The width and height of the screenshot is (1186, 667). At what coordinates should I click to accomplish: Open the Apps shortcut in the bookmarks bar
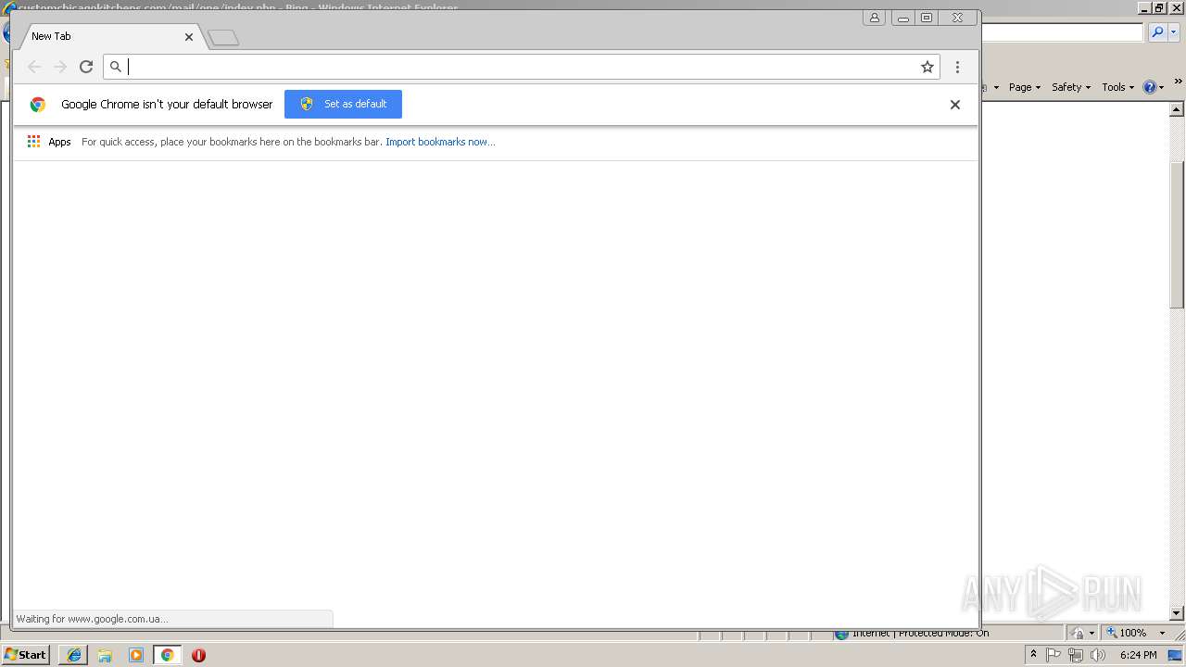(49, 142)
